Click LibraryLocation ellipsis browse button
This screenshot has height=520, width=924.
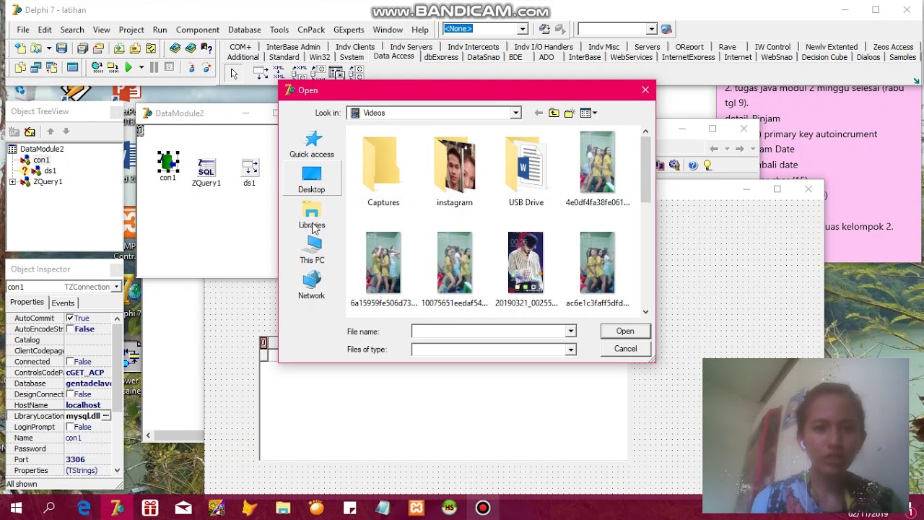105,416
